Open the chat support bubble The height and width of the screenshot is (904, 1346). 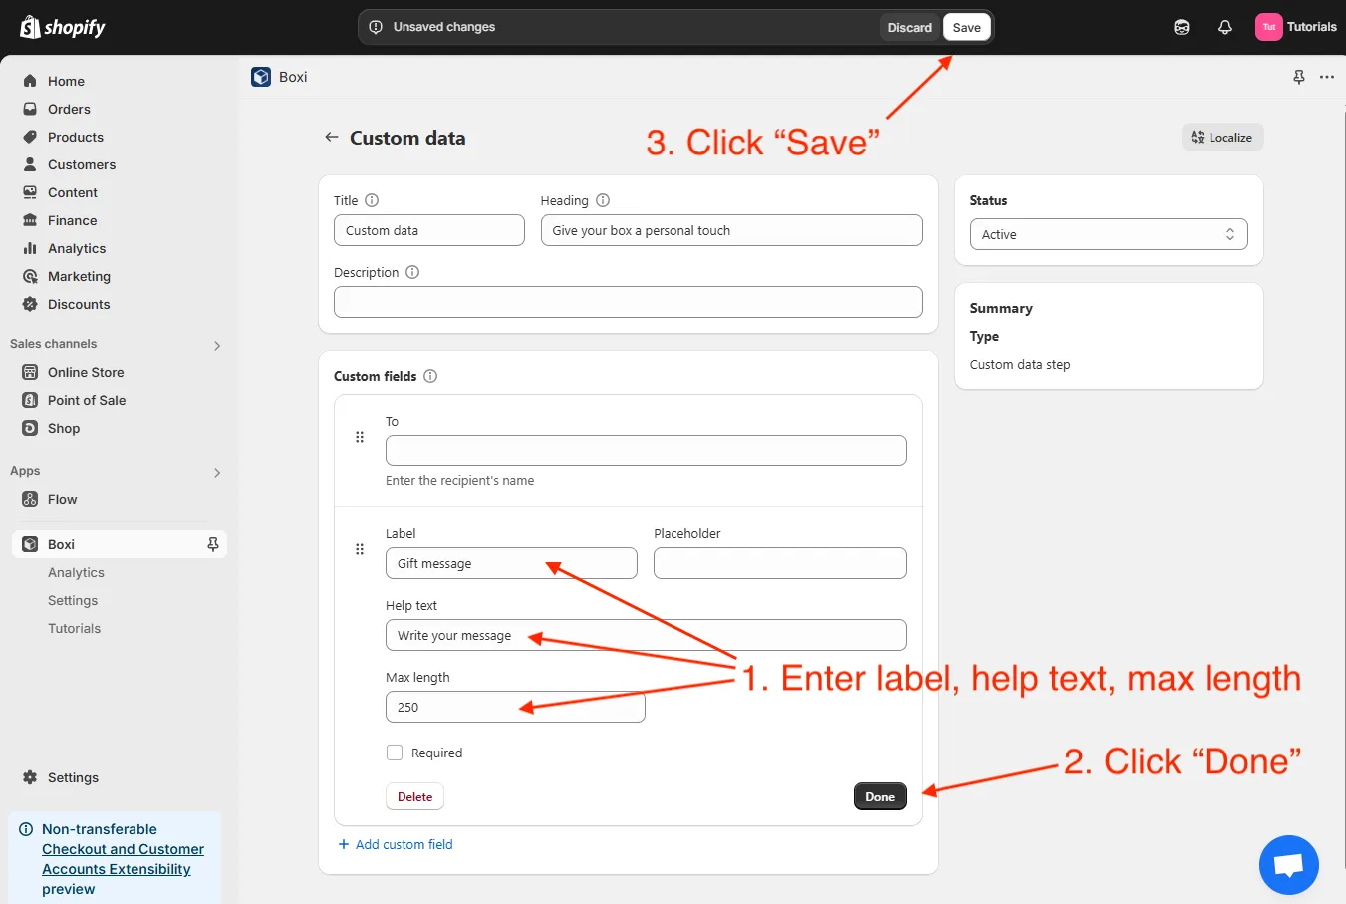(x=1288, y=864)
